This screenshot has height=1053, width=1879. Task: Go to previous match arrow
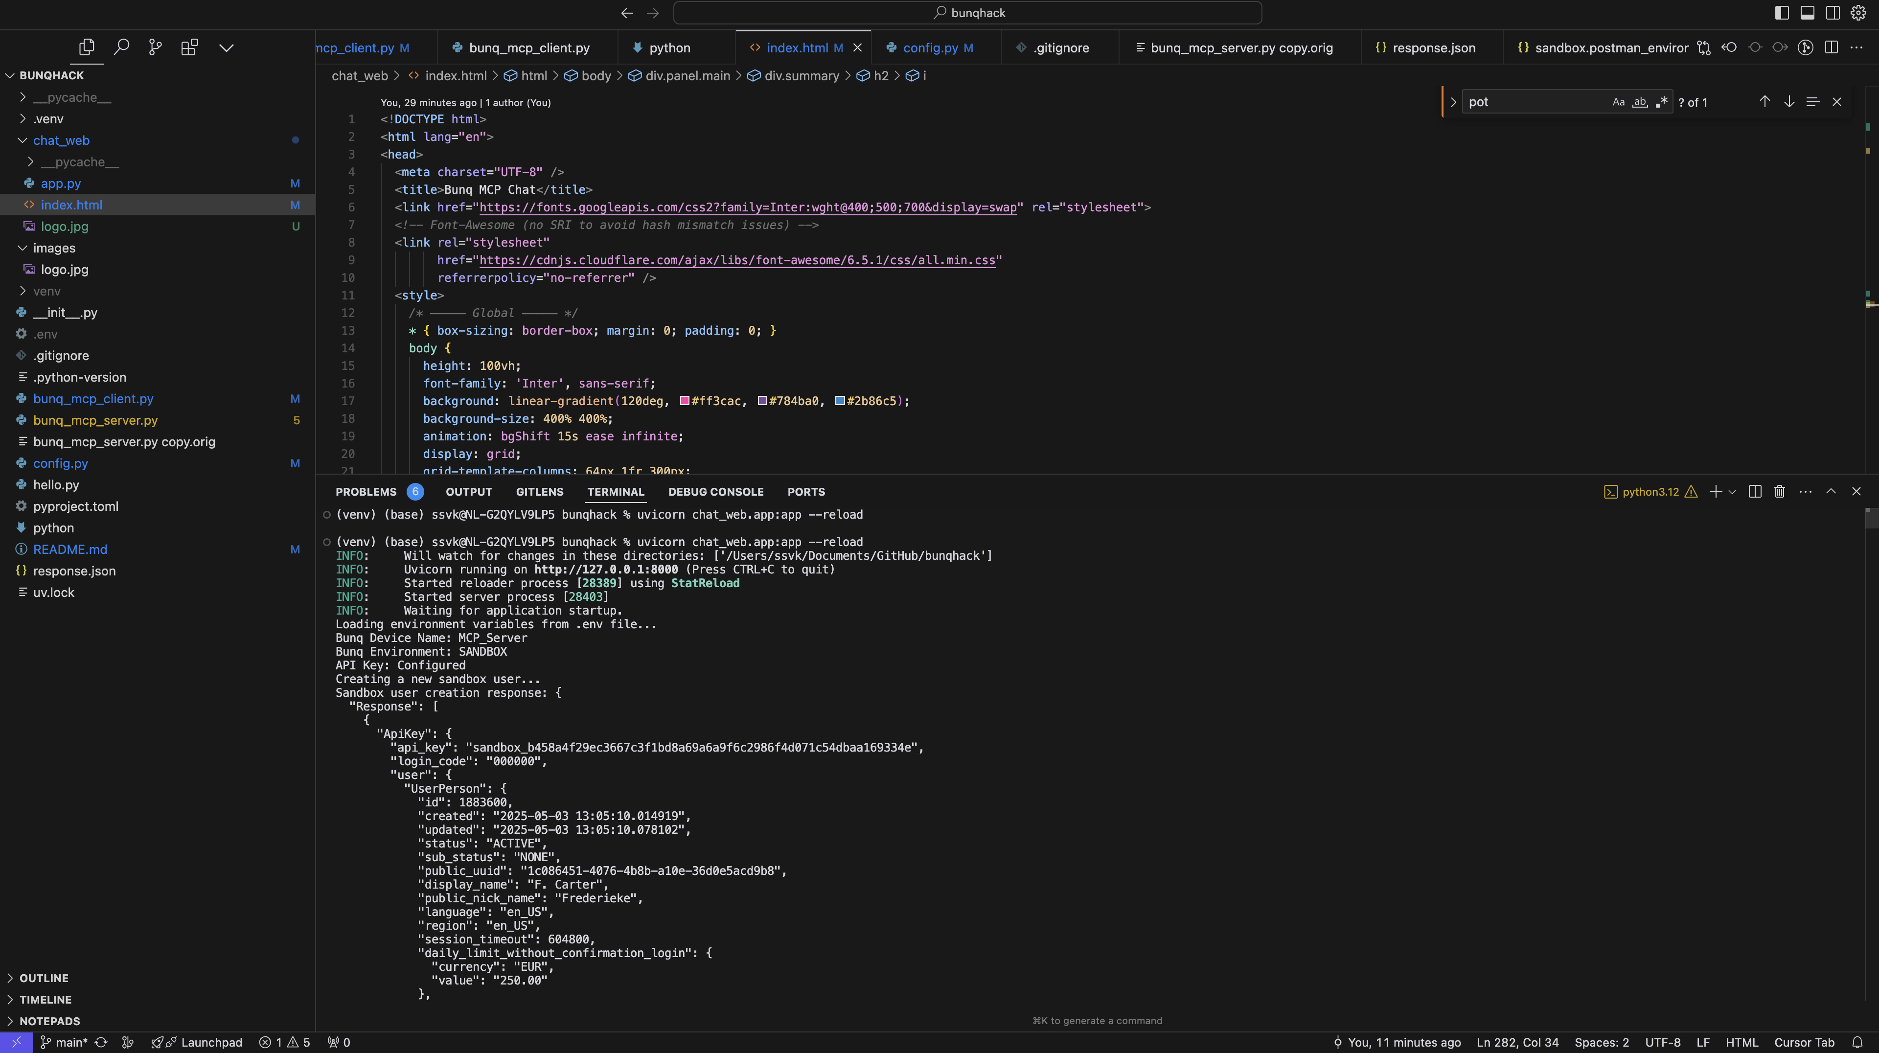pyautogui.click(x=1764, y=102)
